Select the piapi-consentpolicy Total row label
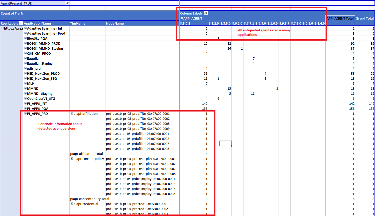The height and width of the screenshot is (216, 375). [x=90, y=199]
